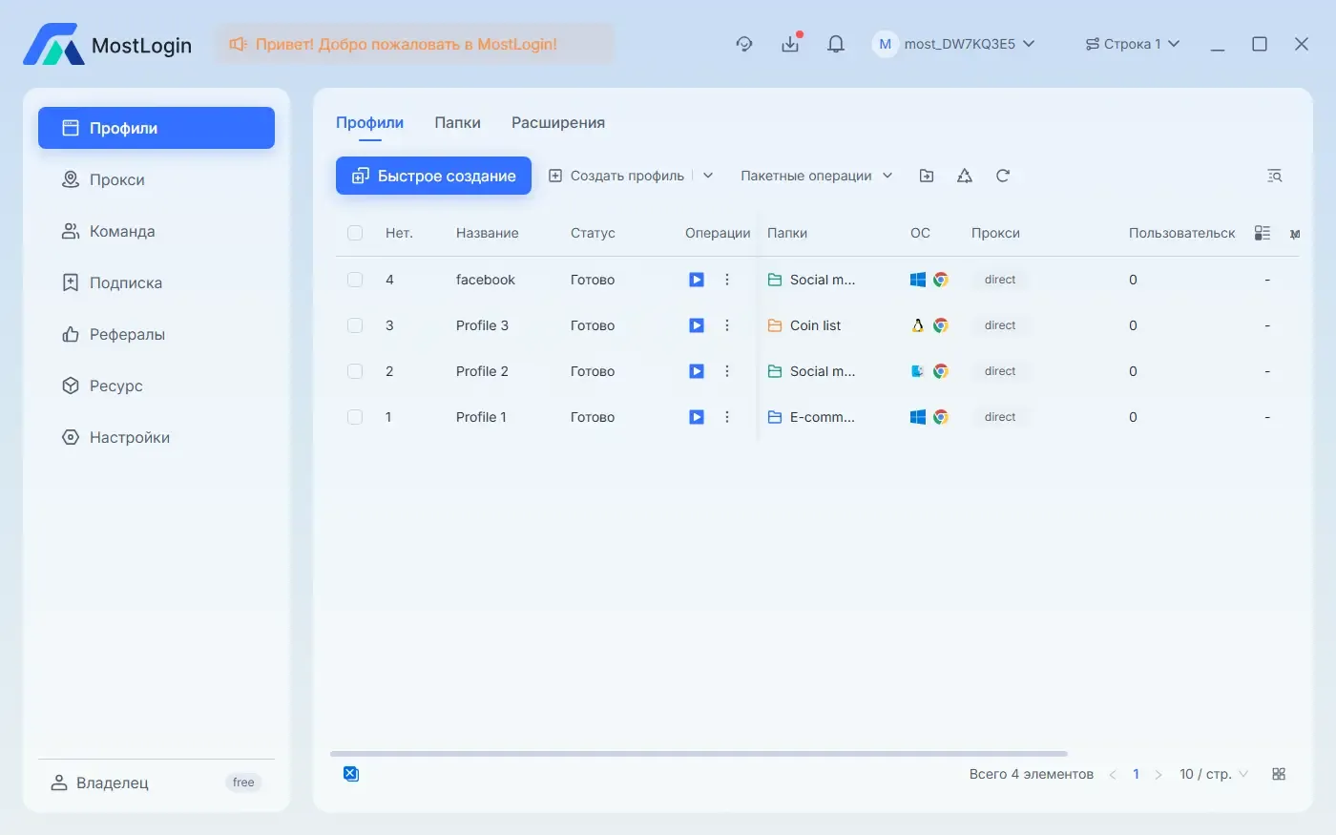1336x835 pixels.
Task: Refresh the profile list
Action: pos(1003,176)
